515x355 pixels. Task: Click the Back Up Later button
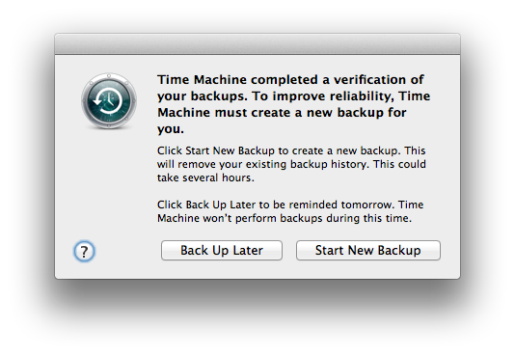coord(222,250)
